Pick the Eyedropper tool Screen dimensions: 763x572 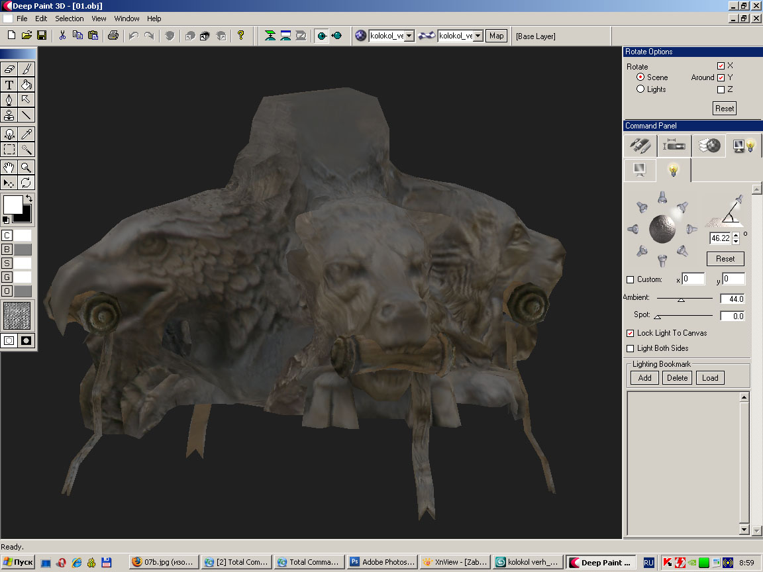pyautogui.click(x=26, y=134)
